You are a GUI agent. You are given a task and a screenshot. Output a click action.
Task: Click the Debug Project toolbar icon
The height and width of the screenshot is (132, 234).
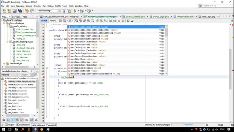point(82,11)
